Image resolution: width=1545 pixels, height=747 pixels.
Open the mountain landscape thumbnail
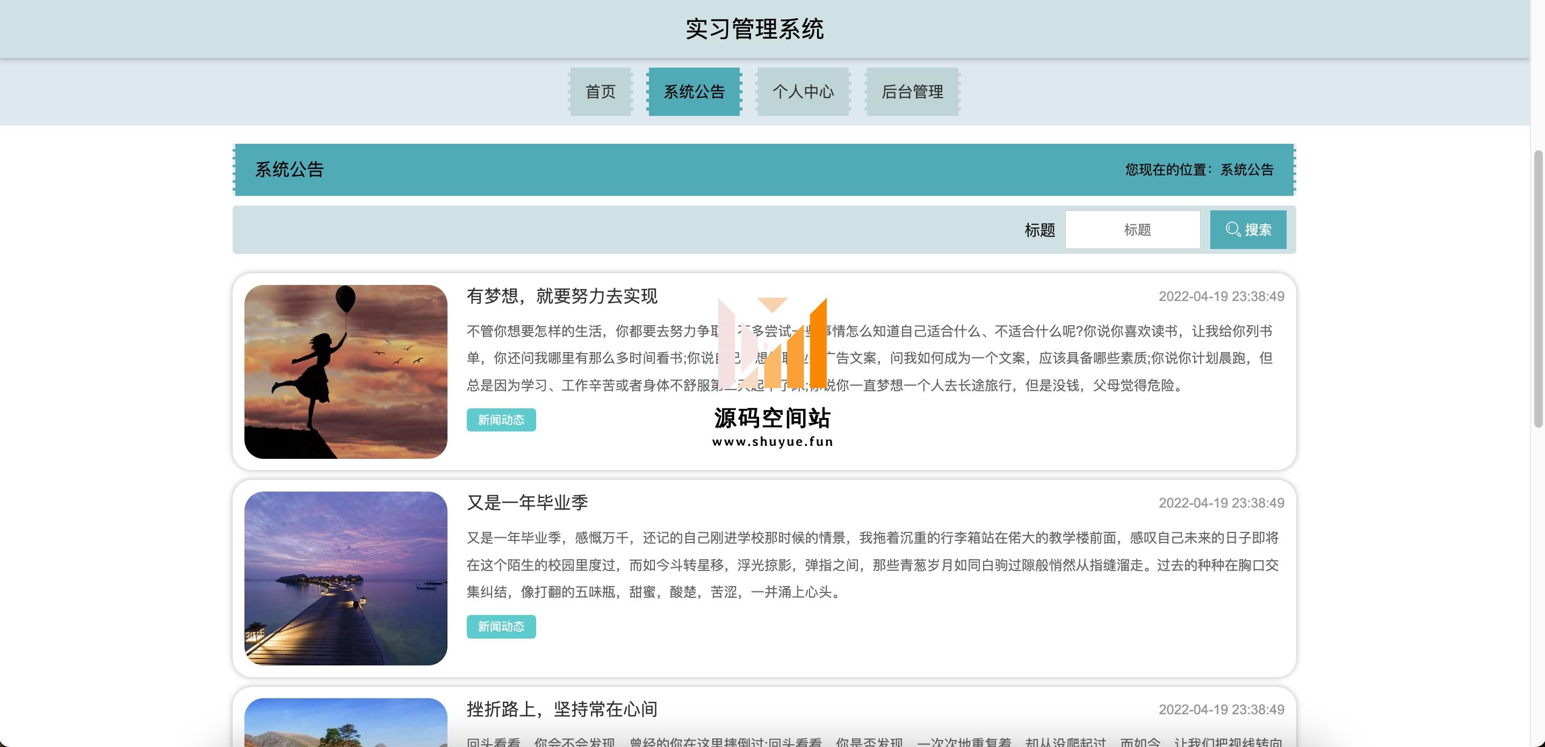click(345, 722)
